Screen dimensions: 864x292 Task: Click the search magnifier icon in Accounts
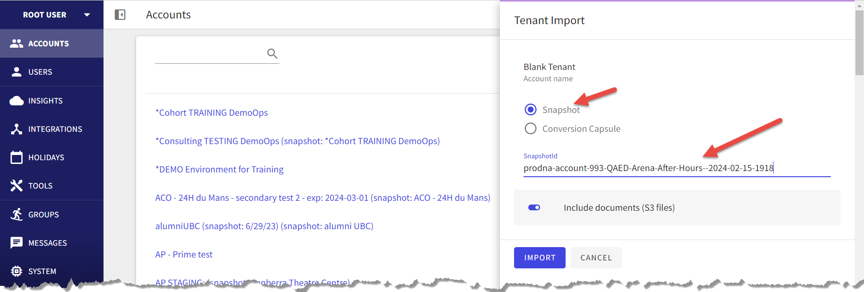pyautogui.click(x=272, y=53)
